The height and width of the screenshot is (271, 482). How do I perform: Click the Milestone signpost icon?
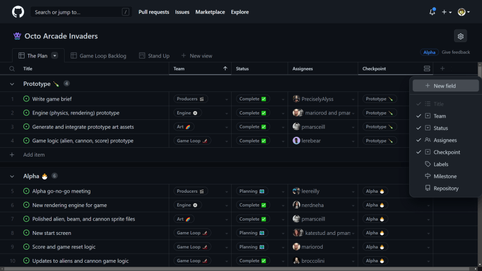[x=428, y=176]
